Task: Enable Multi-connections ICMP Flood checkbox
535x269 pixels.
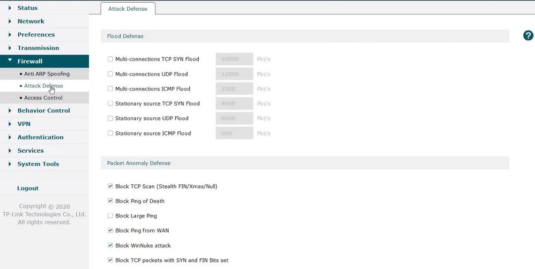Action: pyautogui.click(x=110, y=88)
